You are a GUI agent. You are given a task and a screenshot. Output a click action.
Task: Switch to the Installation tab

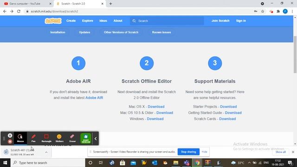(x=58, y=32)
